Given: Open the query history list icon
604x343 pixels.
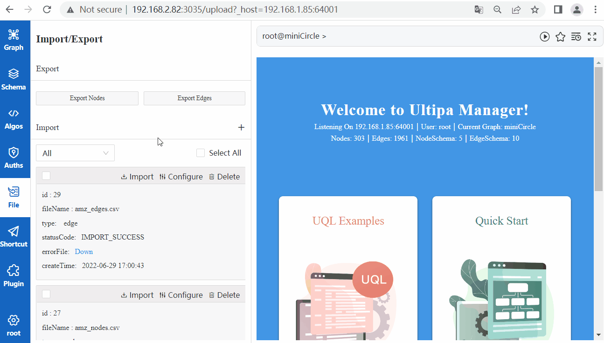Looking at the screenshot, I should click(x=576, y=36).
